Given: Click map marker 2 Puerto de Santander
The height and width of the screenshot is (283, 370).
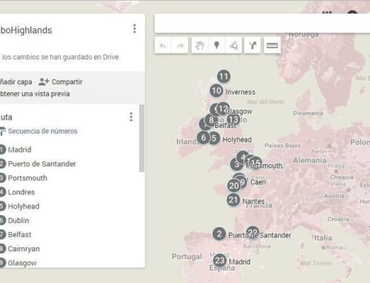Looking at the screenshot, I should point(219,233).
